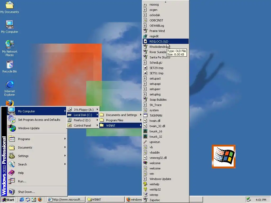Image resolution: width=271 pixels, height=203 pixels.
Task: Click the winhelp question mark icon
Action: point(145,184)
